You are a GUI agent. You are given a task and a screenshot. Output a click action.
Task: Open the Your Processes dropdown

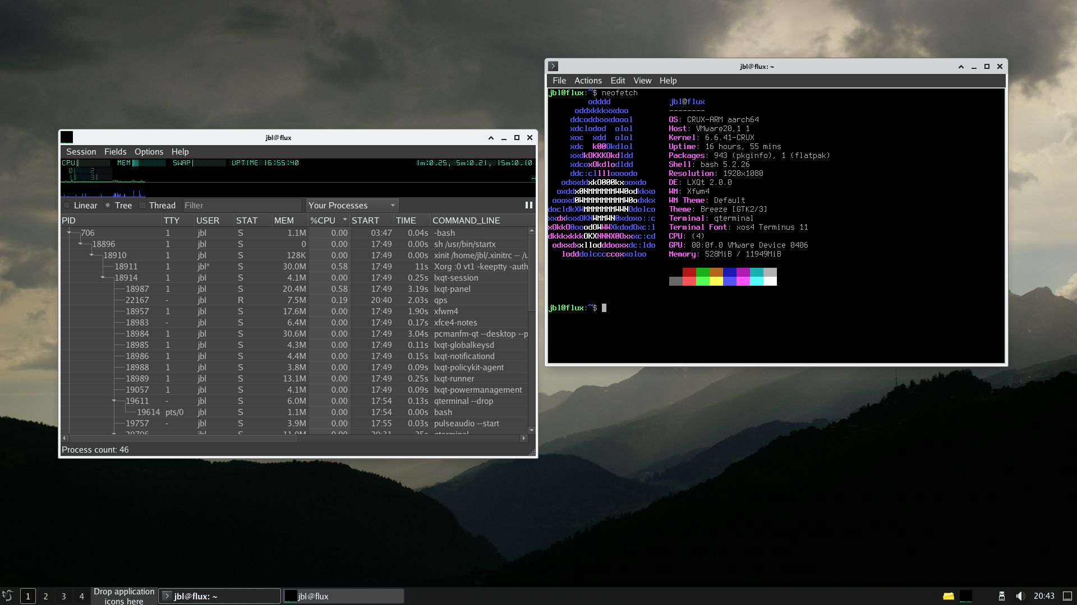pos(352,206)
